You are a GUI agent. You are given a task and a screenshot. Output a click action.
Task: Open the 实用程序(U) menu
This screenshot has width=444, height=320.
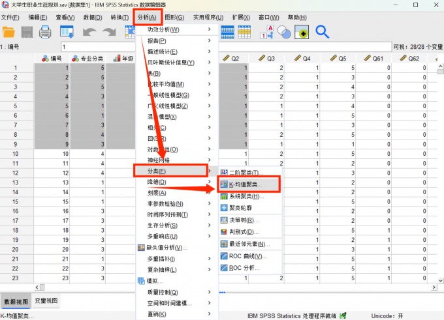pos(208,18)
